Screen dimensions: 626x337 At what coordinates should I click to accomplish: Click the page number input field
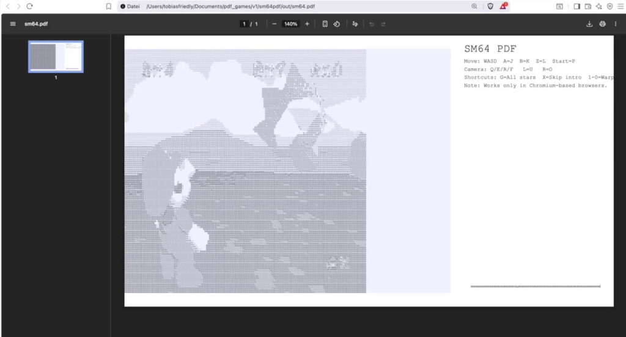click(x=244, y=24)
